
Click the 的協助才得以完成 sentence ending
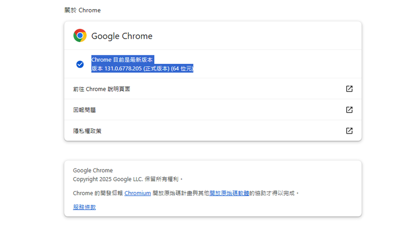[272, 193]
